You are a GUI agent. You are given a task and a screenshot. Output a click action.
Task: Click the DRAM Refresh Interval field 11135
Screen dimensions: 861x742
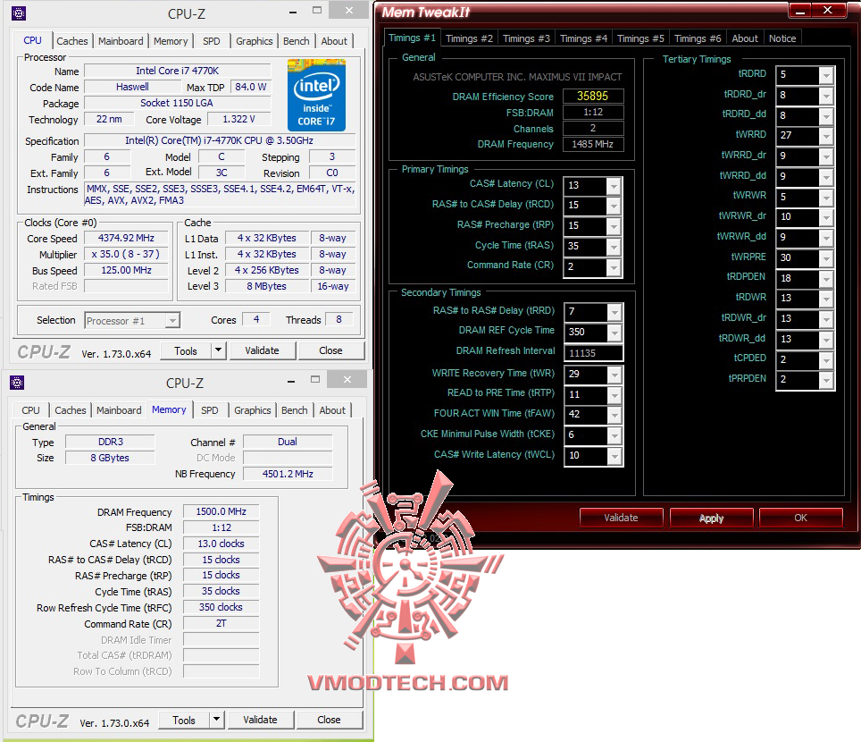(594, 353)
